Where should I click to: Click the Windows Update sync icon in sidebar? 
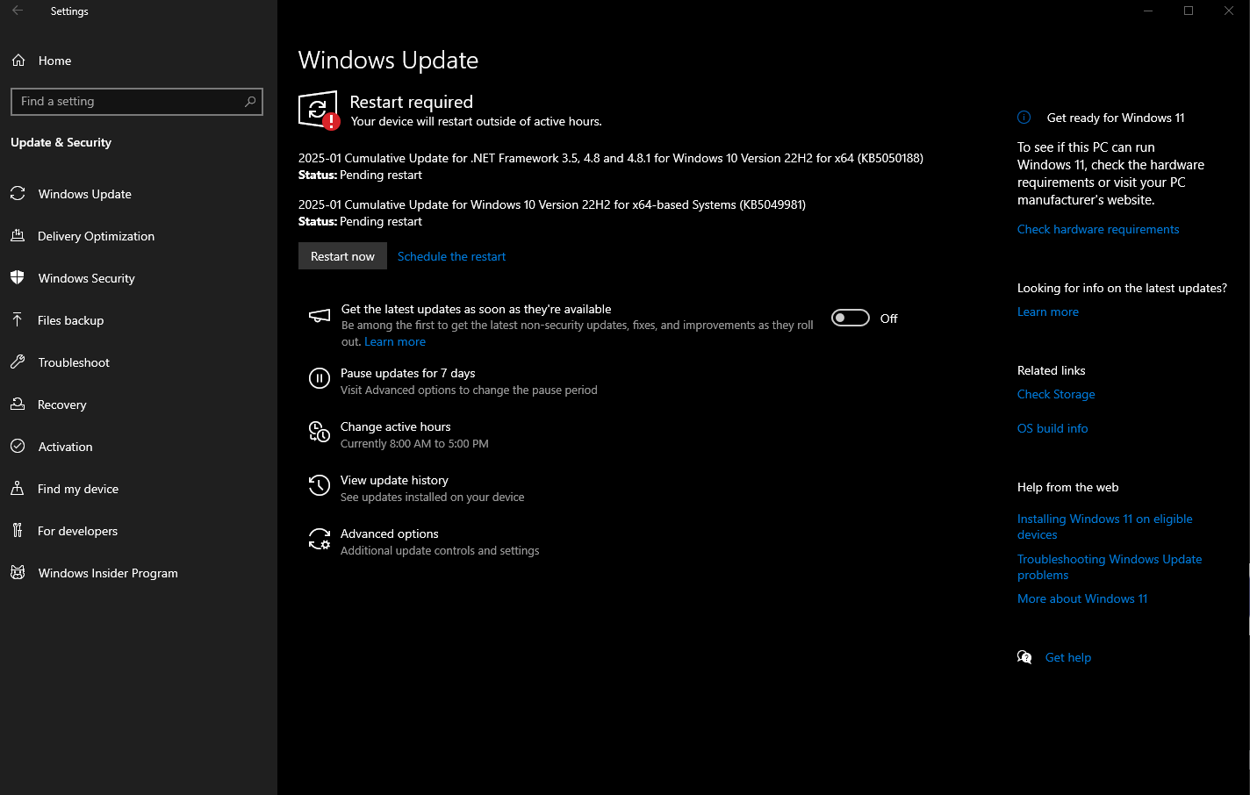tap(18, 194)
